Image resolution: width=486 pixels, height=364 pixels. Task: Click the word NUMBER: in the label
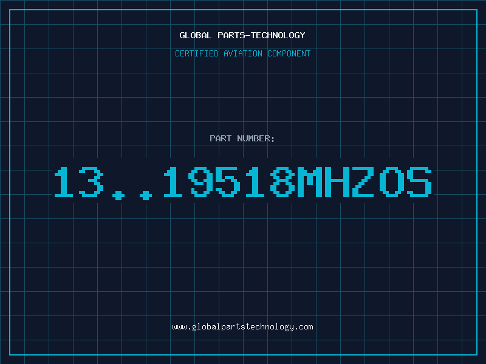click(256, 138)
